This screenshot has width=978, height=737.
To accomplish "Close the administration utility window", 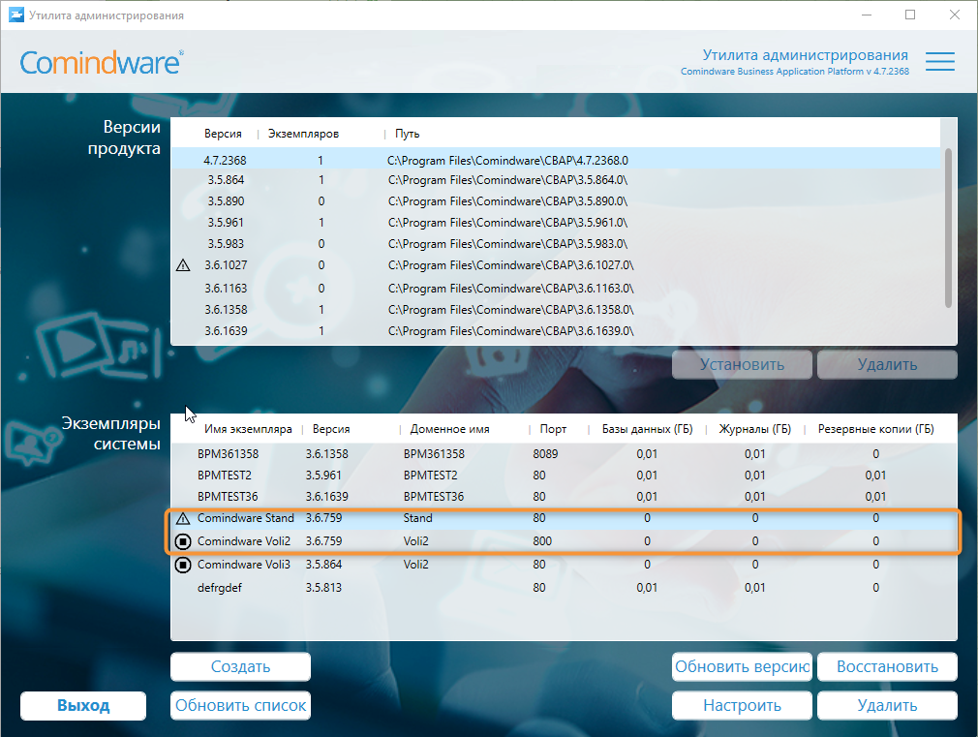I will coord(955,15).
